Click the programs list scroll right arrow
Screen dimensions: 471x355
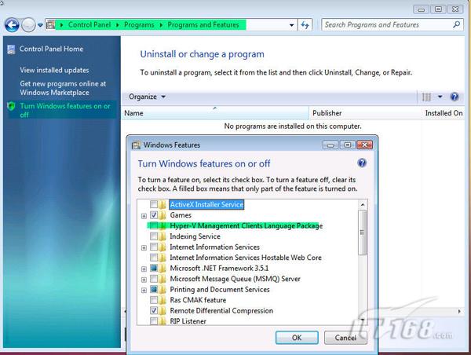(x=459, y=312)
